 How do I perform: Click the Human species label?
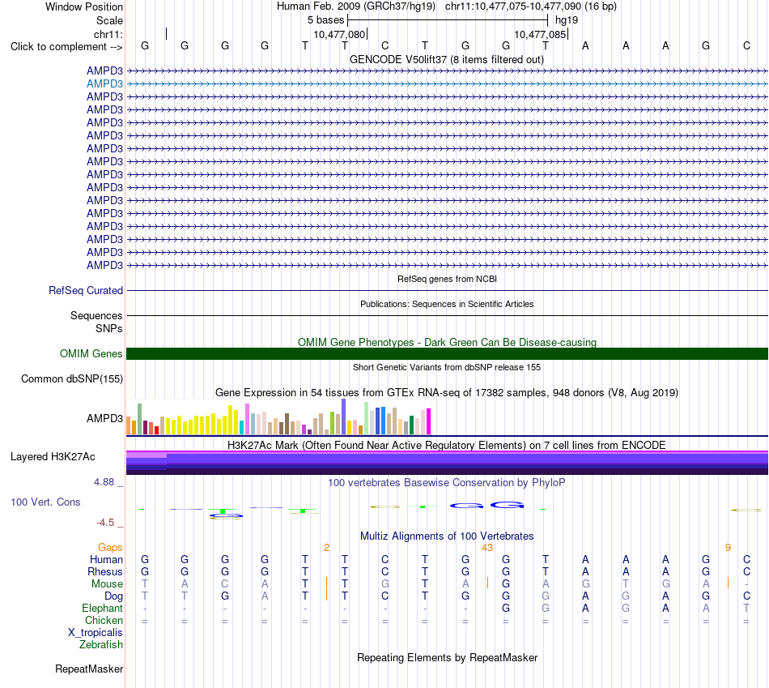[106, 559]
